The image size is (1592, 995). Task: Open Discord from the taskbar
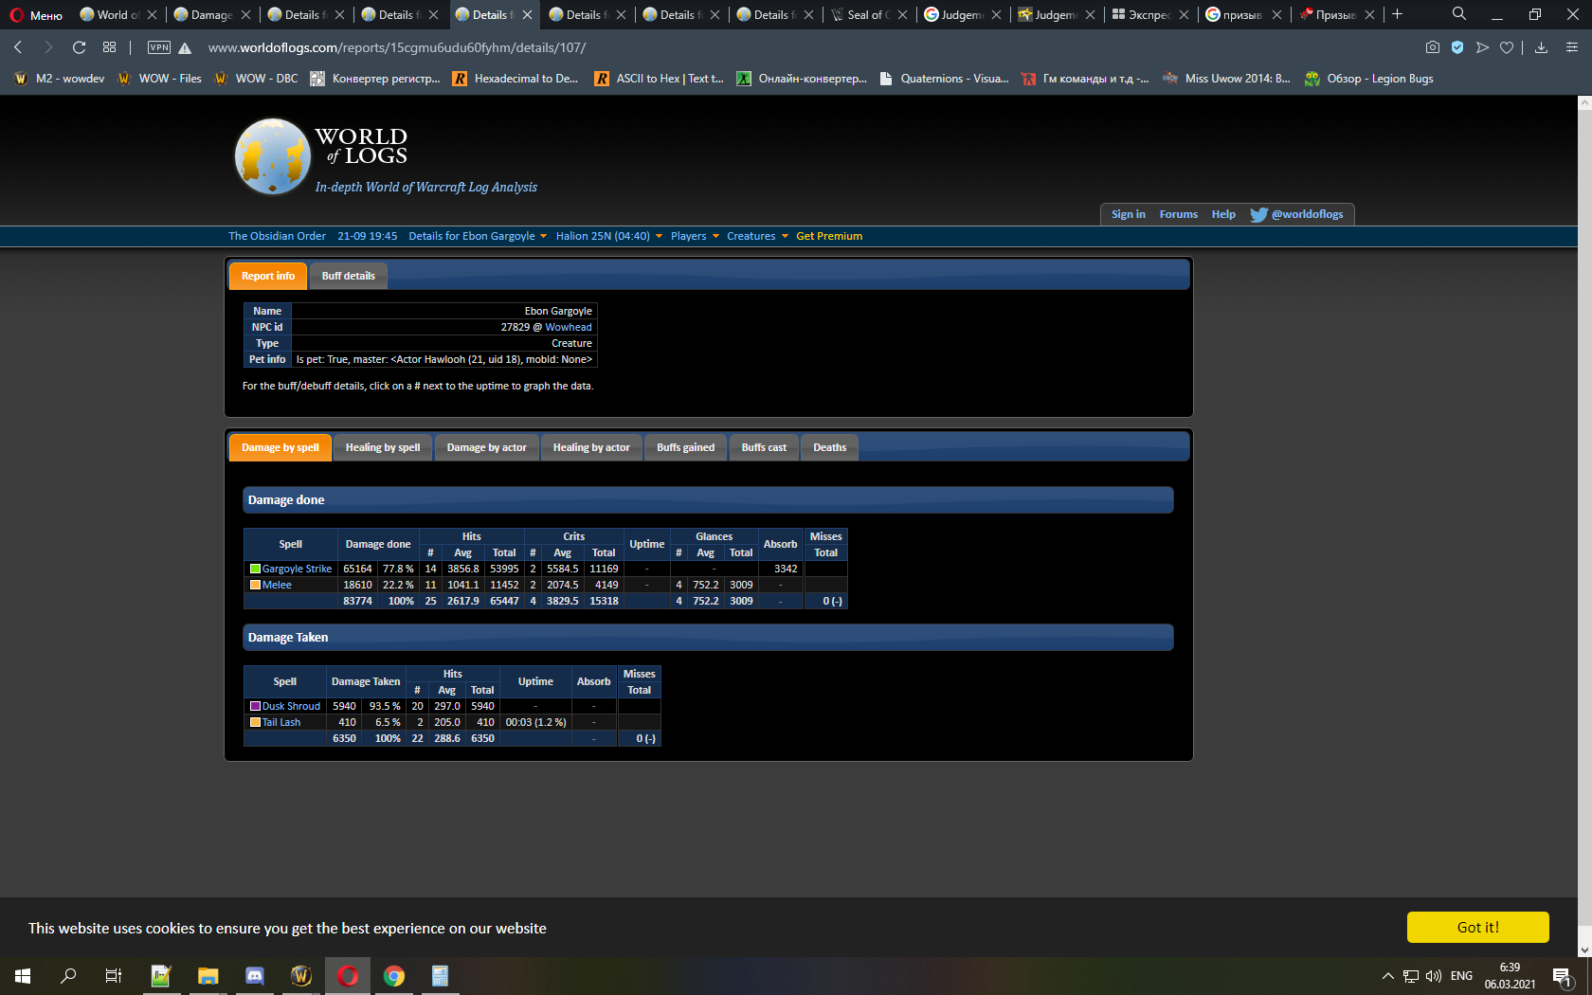(x=255, y=976)
